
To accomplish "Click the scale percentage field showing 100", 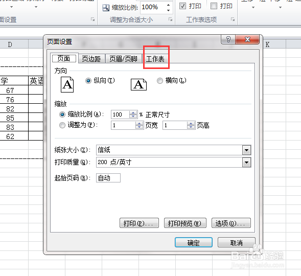I will coord(121,114).
